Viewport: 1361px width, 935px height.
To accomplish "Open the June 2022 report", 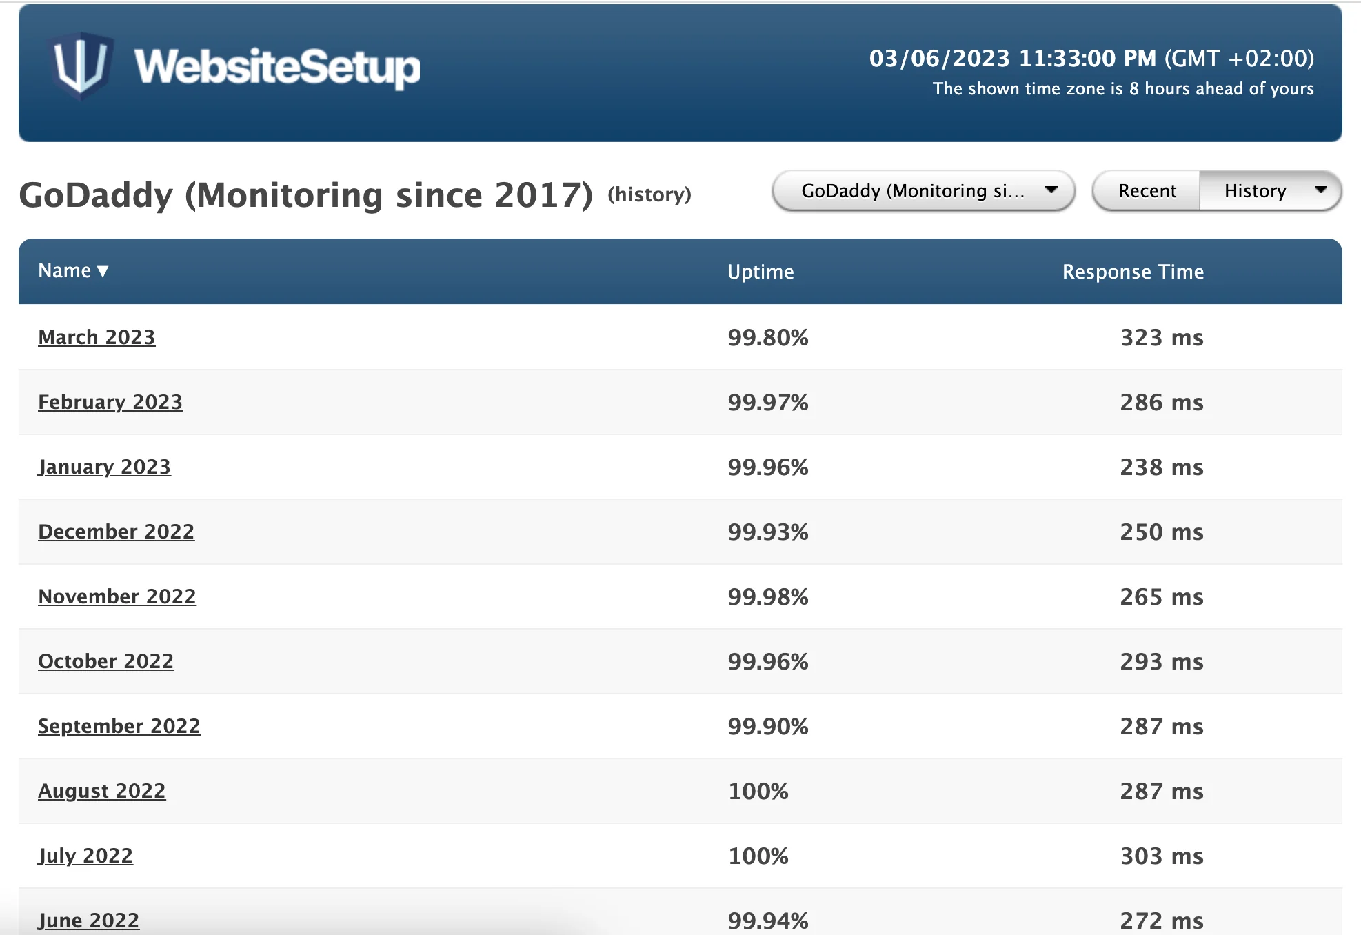I will pyautogui.click(x=88, y=920).
